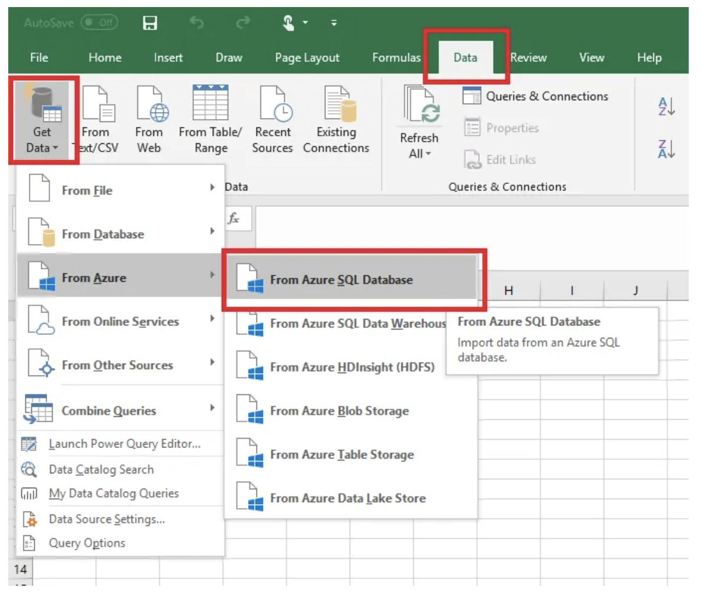The image size is (718, 606).
Task: Open Queries & Connections pane
Action: [x=535, y=96]
